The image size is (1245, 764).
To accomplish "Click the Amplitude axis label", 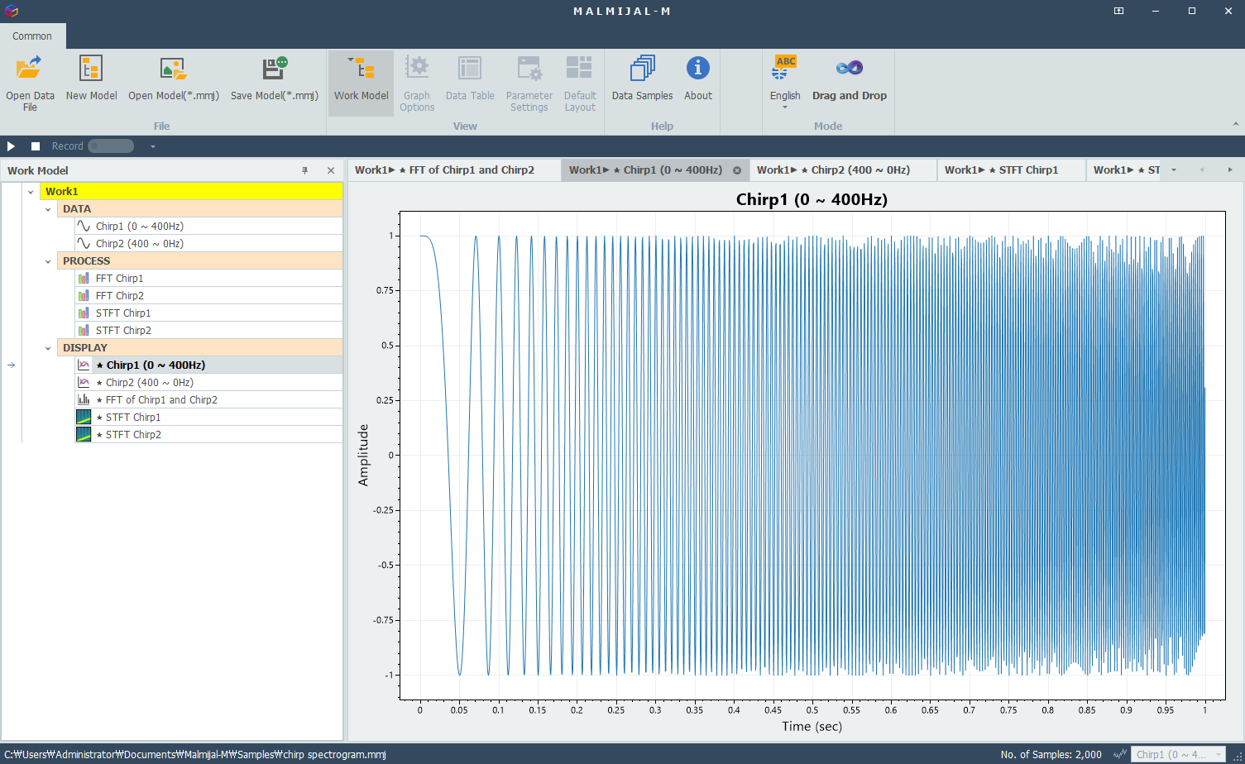I will pos(363,455).
